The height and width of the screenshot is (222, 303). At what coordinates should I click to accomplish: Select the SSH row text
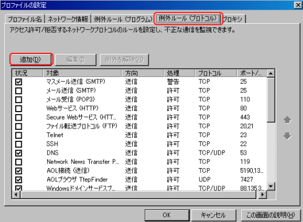point(52,144)
